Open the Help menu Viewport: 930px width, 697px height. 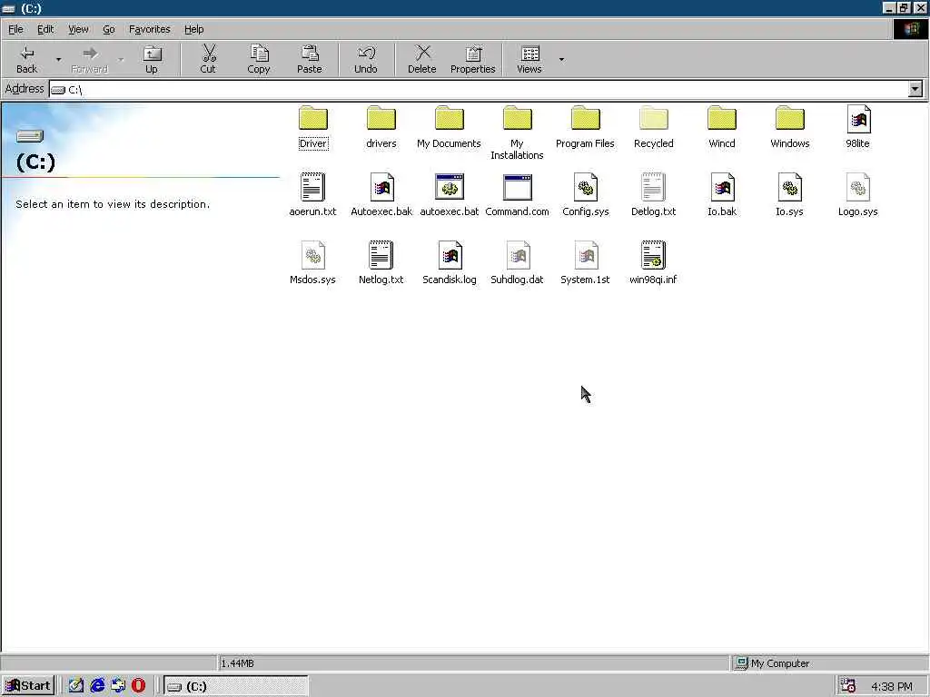tap(194, 29)
